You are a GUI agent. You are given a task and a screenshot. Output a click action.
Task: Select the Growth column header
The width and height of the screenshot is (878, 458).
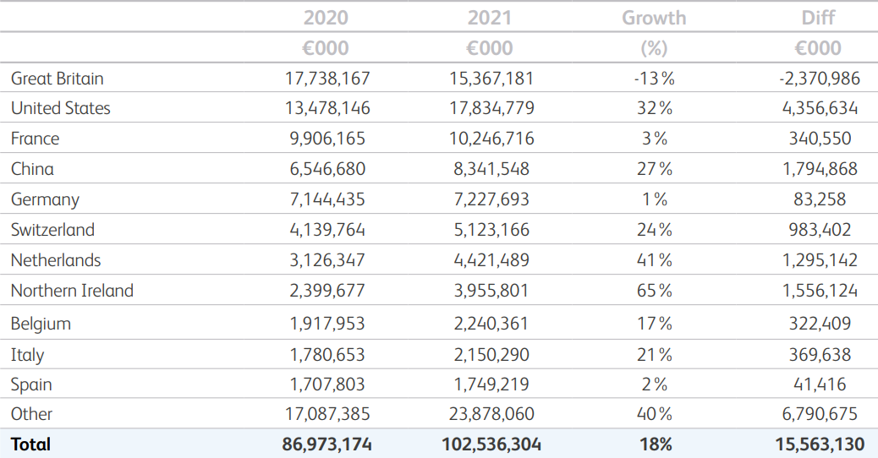click(x=654, y=18)
